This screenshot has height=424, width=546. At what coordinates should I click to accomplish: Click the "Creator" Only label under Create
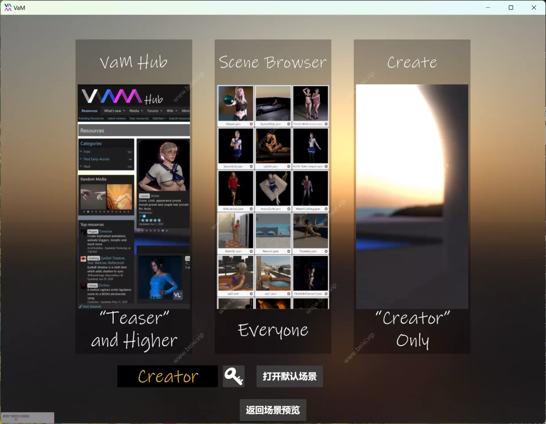click(x=412, y=329)
